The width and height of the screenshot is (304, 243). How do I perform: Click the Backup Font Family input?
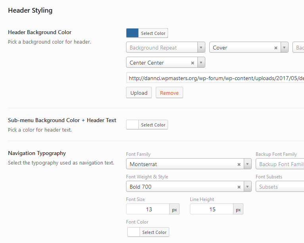point(280,164)
